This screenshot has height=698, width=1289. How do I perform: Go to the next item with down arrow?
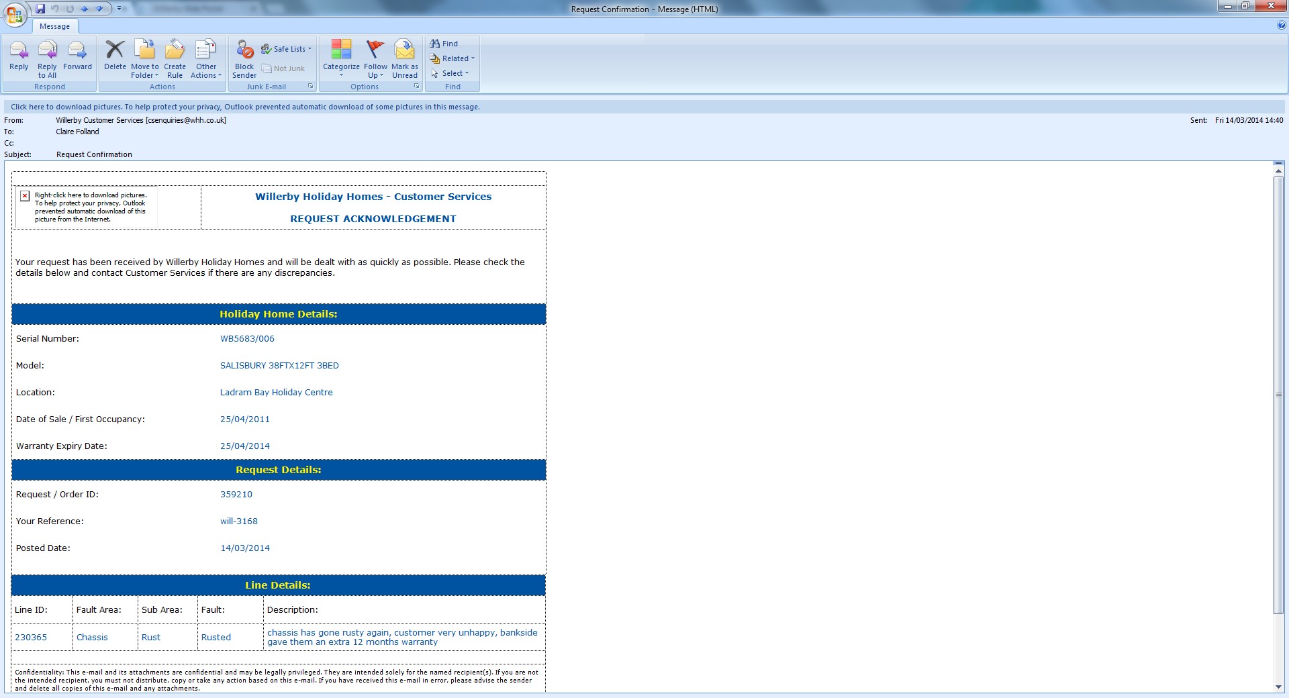[x=99, y=9]
